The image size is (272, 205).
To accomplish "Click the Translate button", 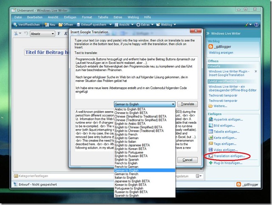I will point(188,104).
